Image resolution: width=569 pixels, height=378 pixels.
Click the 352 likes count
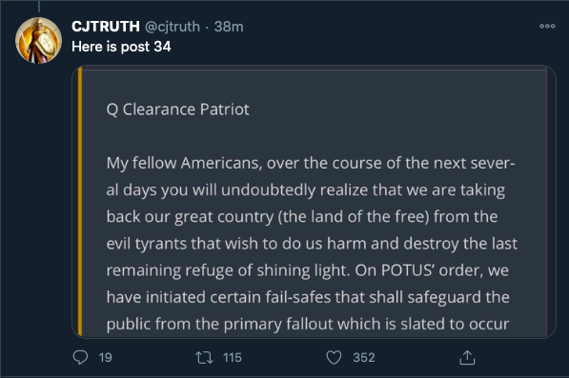click(364, 358)
